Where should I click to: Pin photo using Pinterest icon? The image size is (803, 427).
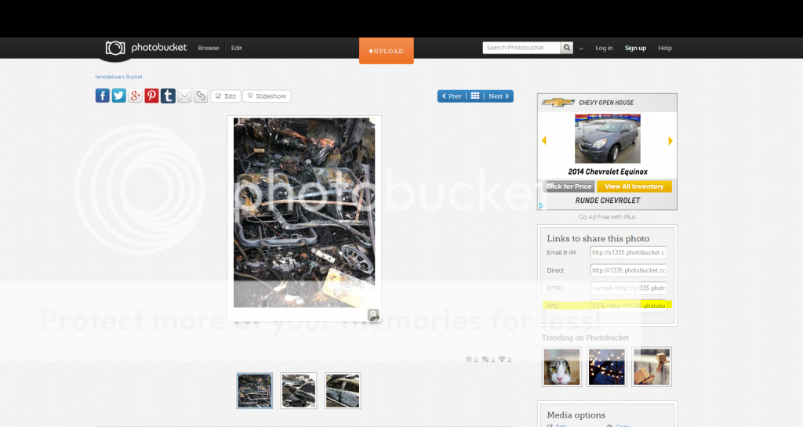point(151,96)
